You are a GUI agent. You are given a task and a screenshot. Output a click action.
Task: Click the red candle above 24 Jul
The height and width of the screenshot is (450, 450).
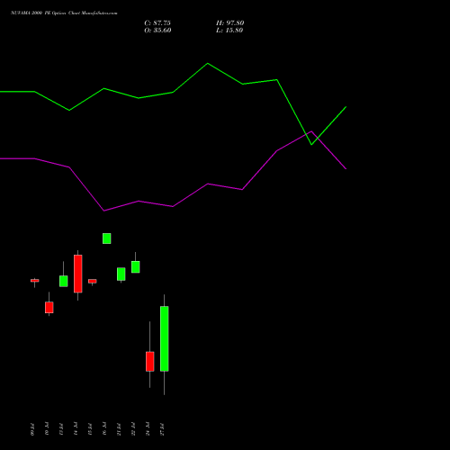pyautogui.click(x=150, y=362)
